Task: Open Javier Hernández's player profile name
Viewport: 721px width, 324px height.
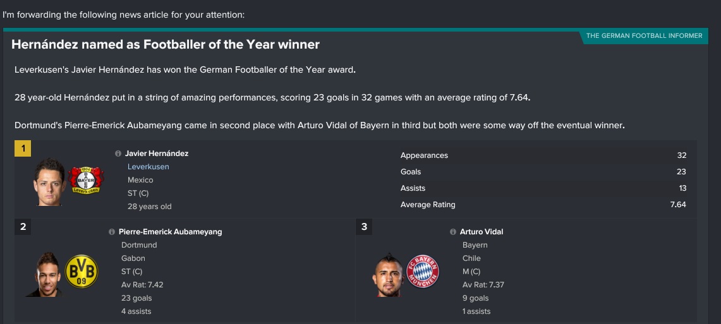Action: click(156, 153)
